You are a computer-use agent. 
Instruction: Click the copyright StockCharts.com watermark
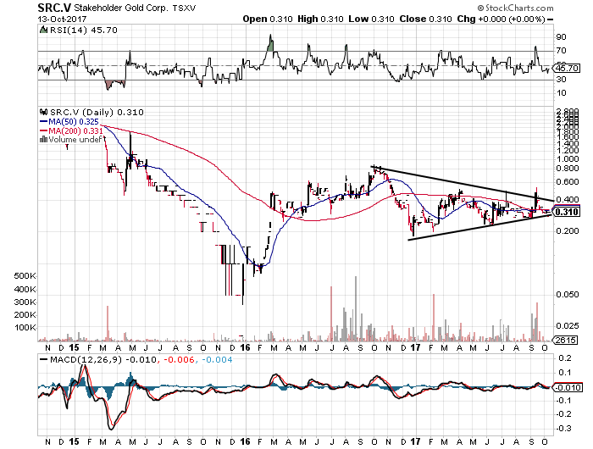click(515, 8)
